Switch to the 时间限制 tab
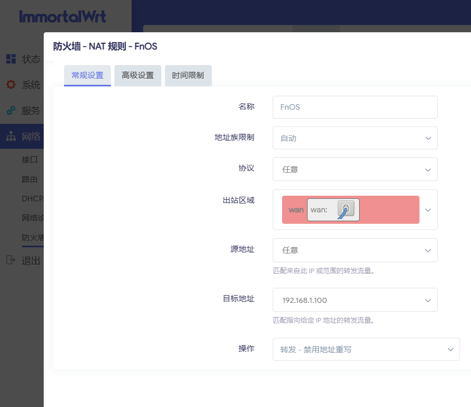471x407 pixels. 188,75
